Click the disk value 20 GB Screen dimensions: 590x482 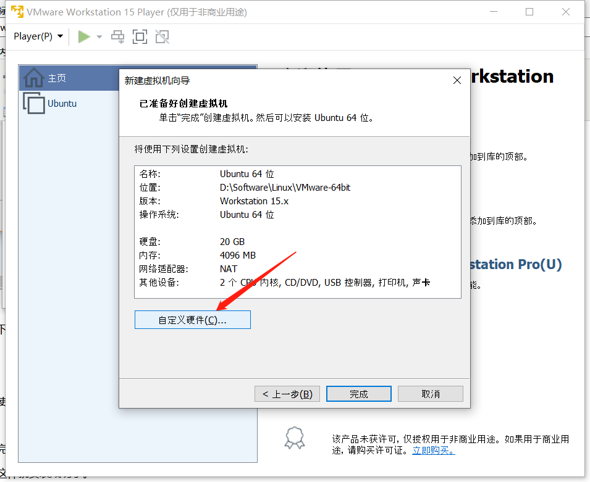tap(232, 241)
